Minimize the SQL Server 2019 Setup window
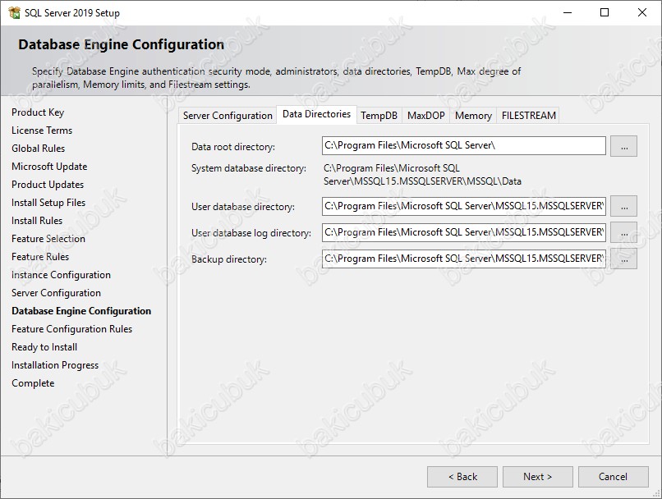Screen dimensions: 662x499 point(568,12)
